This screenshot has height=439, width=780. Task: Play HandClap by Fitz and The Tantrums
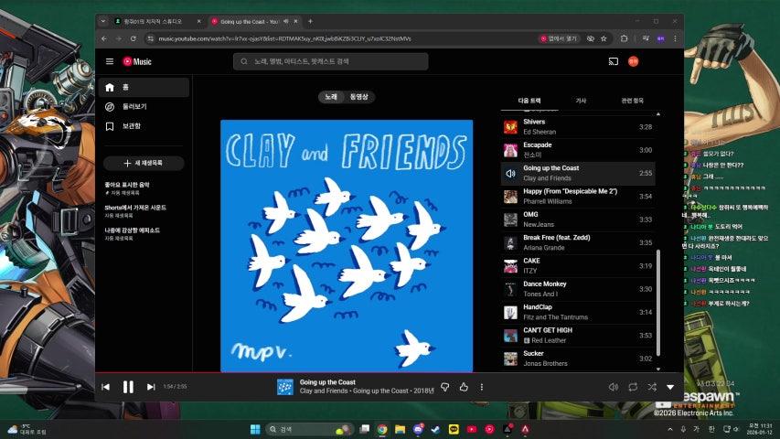pos(578,312)
